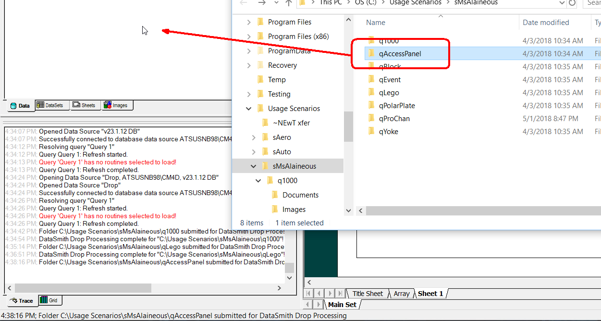Open the address bar history dropdown
The image size is (601, 321).
[x=562, y=3]
